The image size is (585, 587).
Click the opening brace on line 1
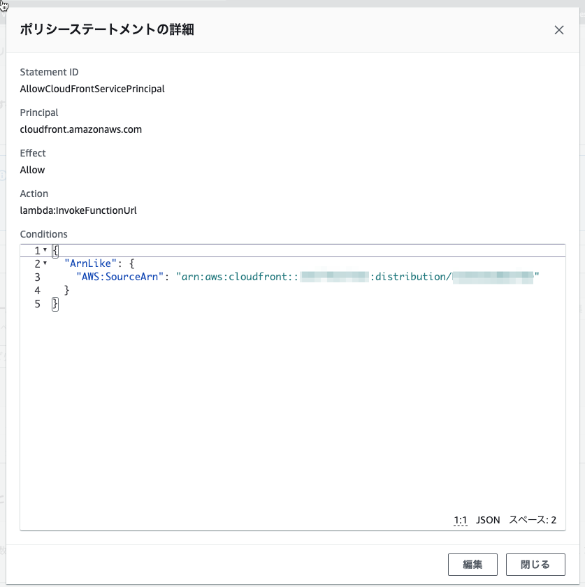[55, 250]
